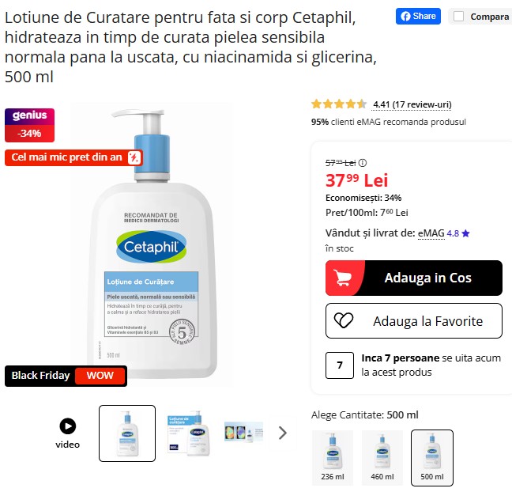The image size is (512, 492).
Task: Show next thumbnails with right chevron
Action: coord(283,433)
